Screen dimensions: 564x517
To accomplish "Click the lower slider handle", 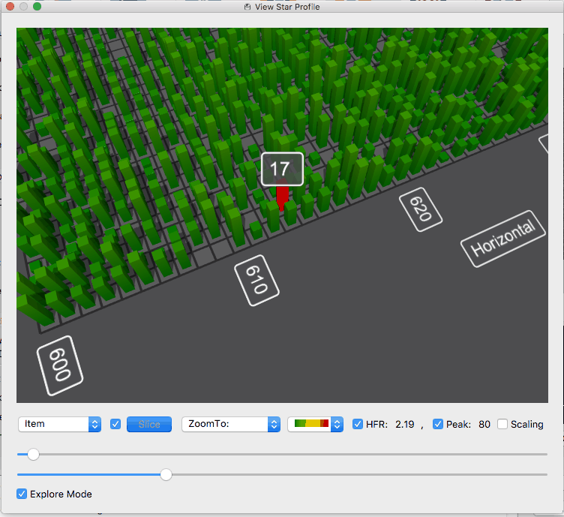I will [166, 474].
